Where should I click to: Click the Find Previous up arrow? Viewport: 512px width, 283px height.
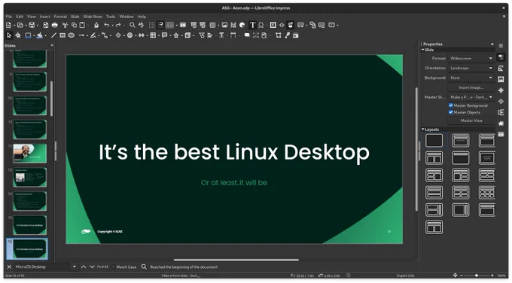pos(84,267)
